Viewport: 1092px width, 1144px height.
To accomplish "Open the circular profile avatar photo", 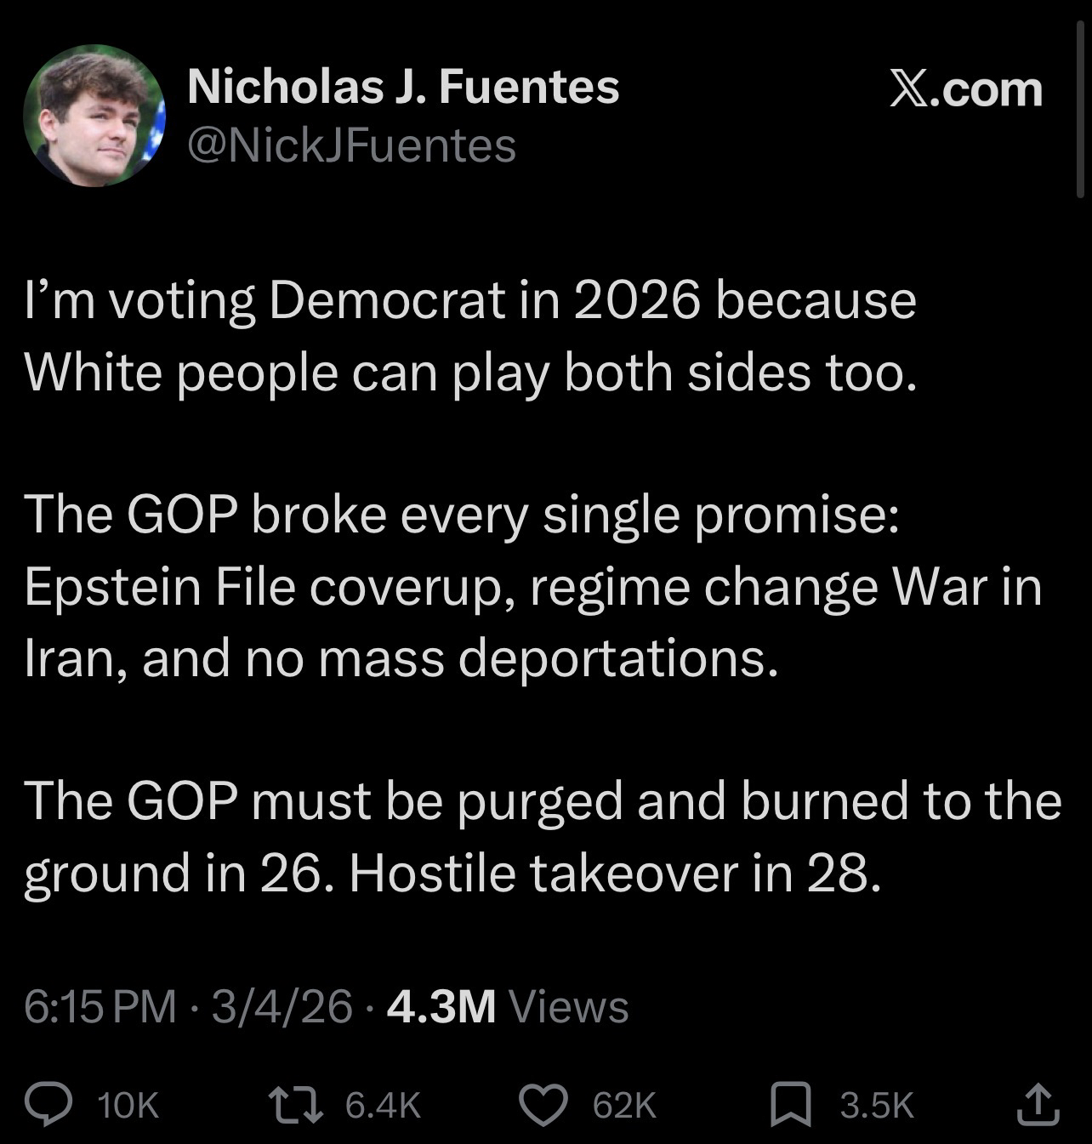I will [94, 116].
